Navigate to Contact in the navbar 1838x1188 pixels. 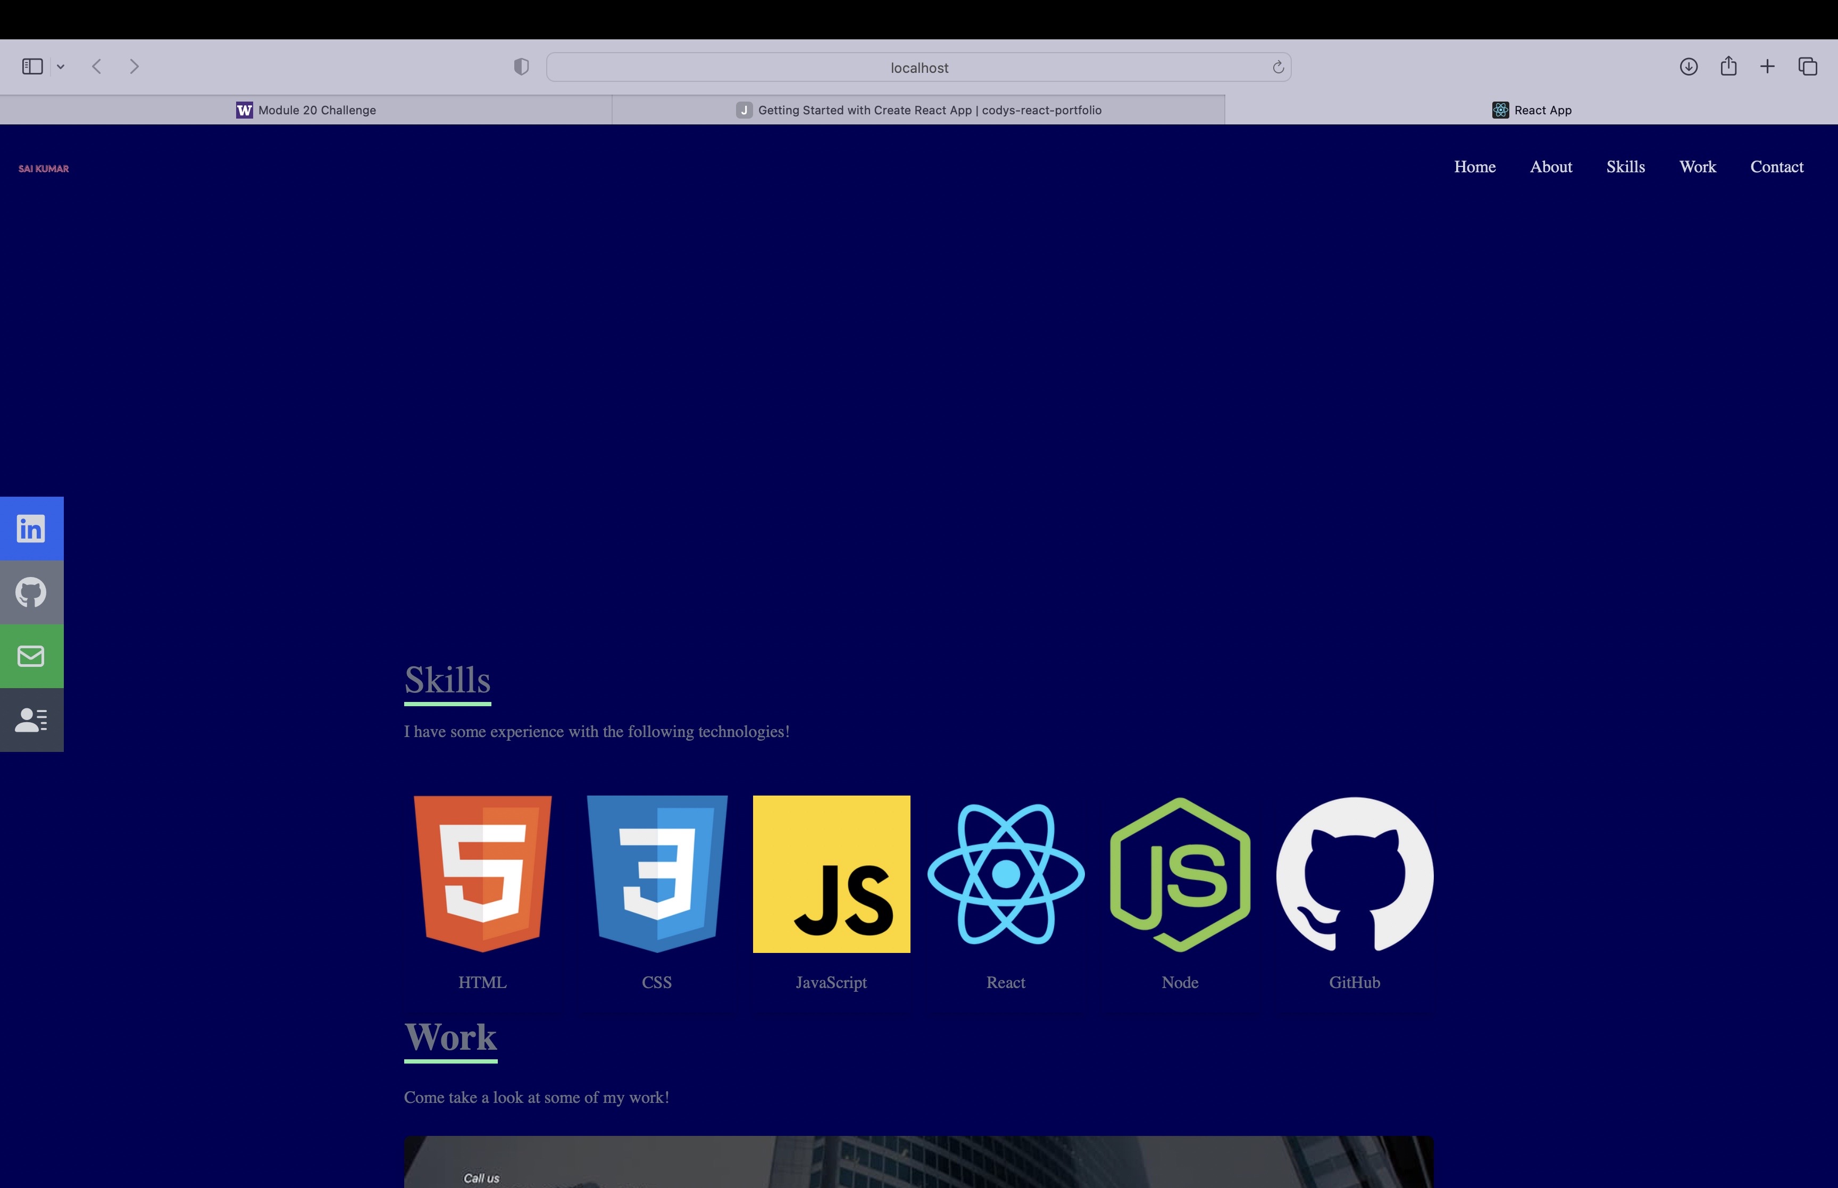[1777, 166]
